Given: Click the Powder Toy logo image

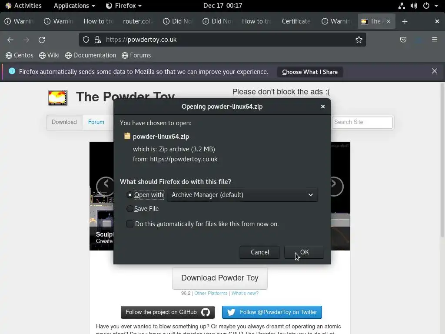Looking at the screenshot, I should point(58,98).
